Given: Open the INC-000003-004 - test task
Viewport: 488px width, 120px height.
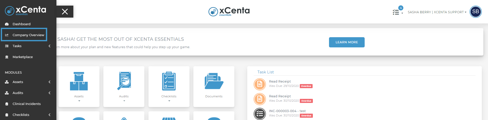Looking at the screenshot, I should pyautogui.click(x=287, y=111).
